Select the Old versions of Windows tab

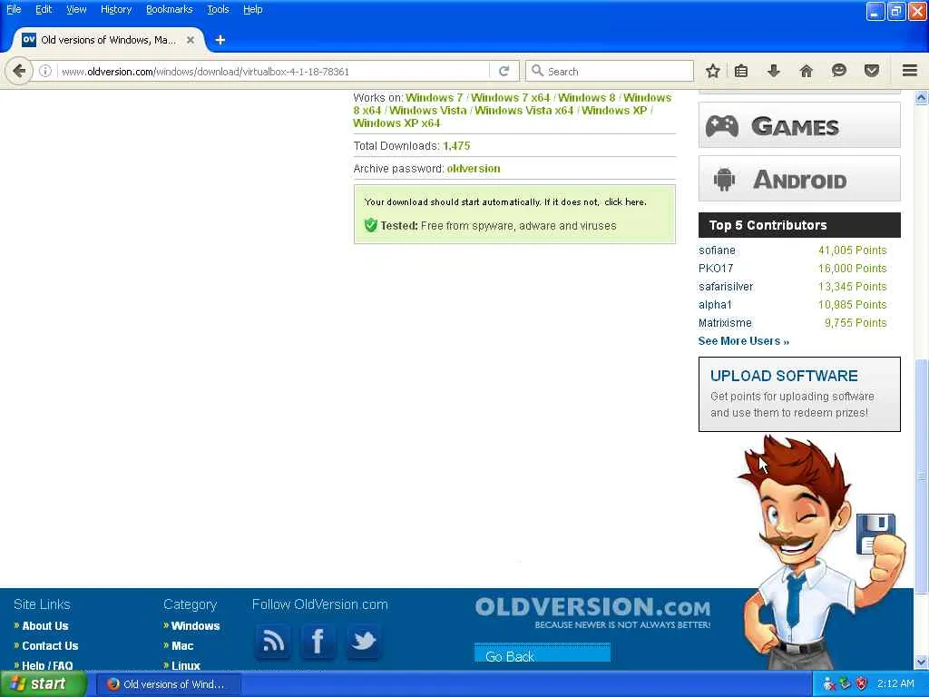(x=109, y=40)
